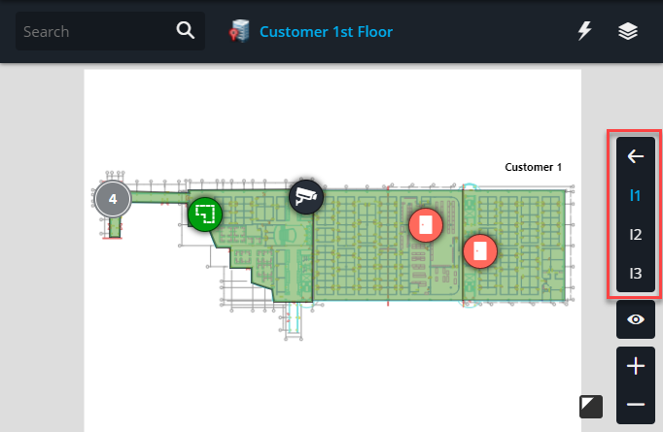Switch to floor level I3
The image size is (663, 432).
pyautogui.click(x=636, y=274)
